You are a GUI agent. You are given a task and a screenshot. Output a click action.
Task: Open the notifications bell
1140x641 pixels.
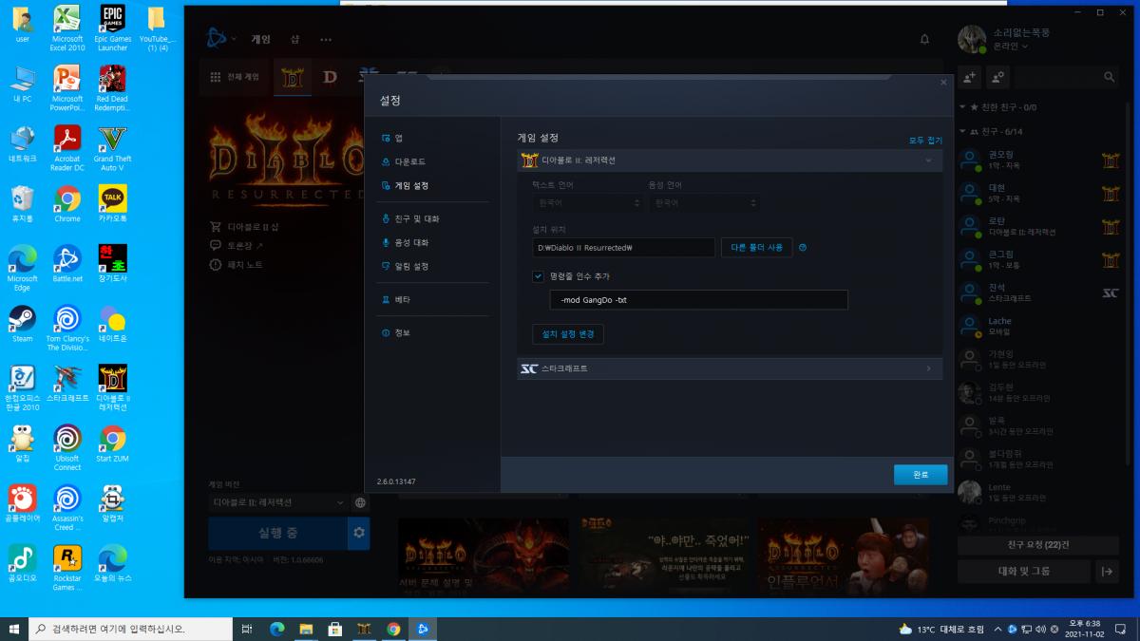point(924,39)
